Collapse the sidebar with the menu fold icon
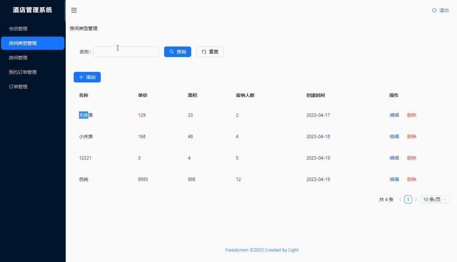 [74, 10]
